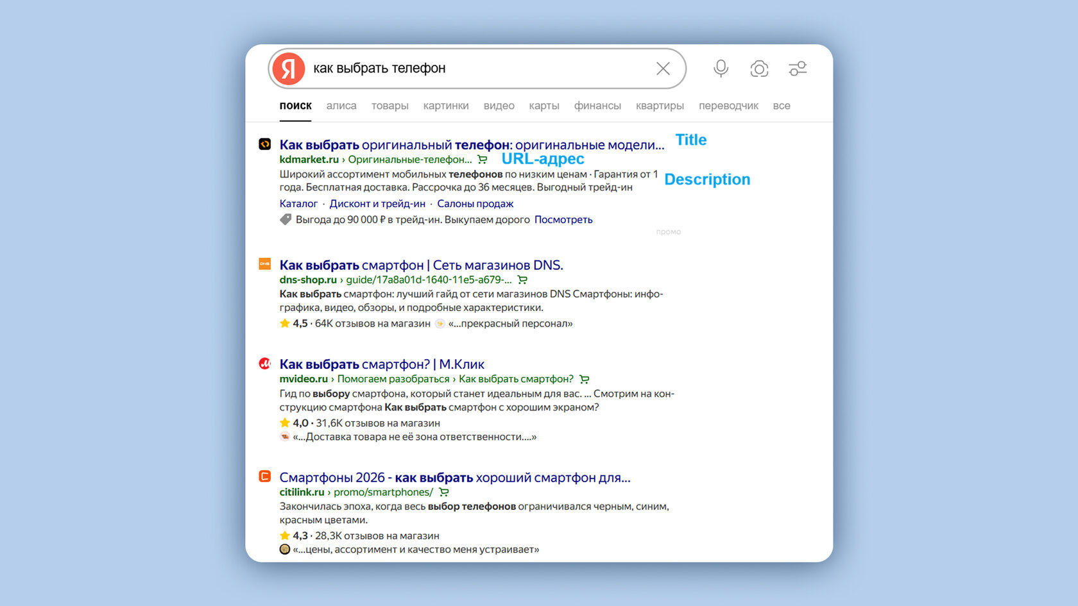
Task: Click the star rating icon for Citilink result
Action: point(285,535)
